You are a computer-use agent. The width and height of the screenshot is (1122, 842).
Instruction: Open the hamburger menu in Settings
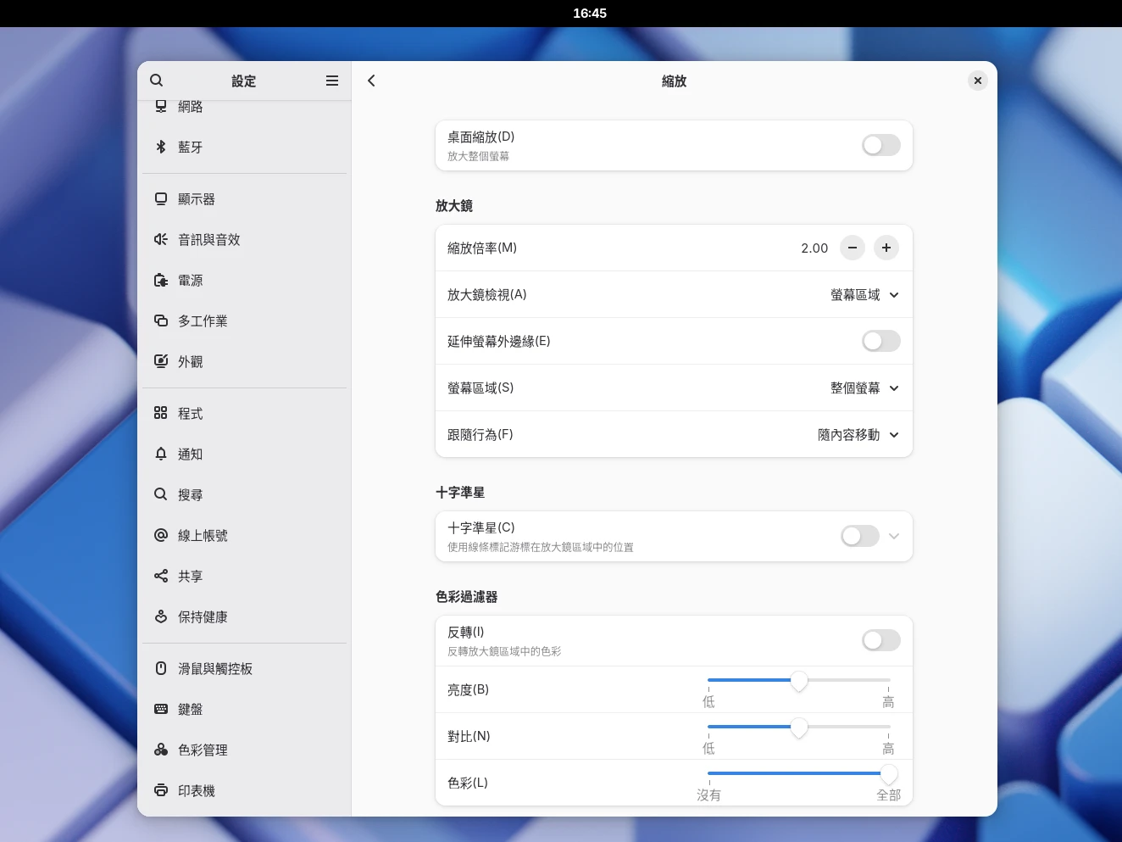[331, 80]
